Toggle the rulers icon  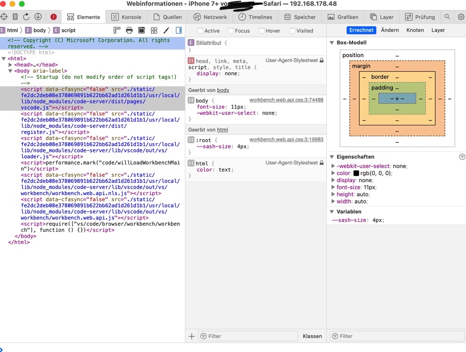117,30
